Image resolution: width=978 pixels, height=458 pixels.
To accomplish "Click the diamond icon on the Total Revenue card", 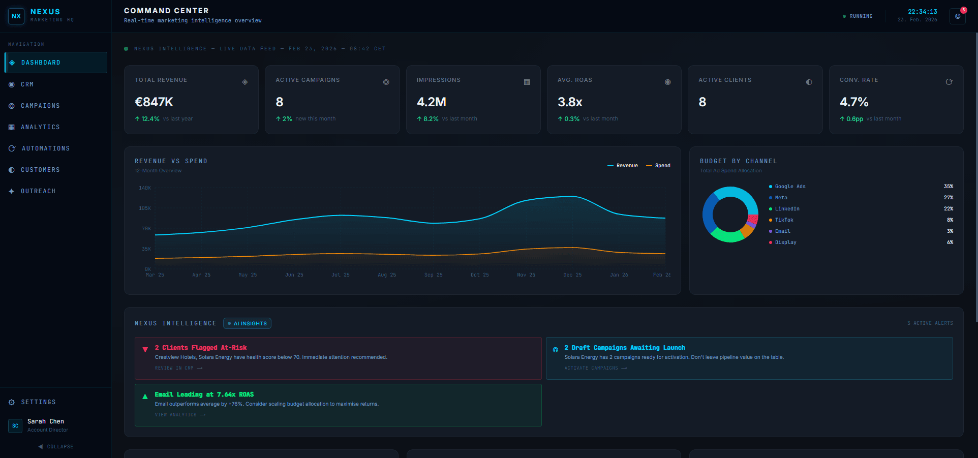I will [x=244, y=81].
